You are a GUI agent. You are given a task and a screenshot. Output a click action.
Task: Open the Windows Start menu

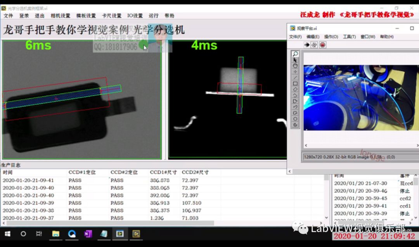(8, 234)
